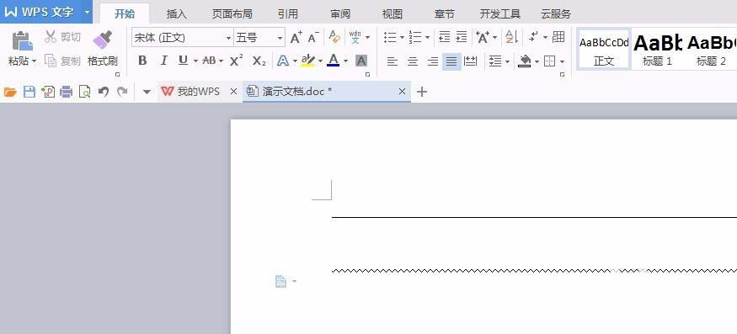The height and width of the screenshot is (334, 737).
Task: Center align text
Action: tap(413, 61)
